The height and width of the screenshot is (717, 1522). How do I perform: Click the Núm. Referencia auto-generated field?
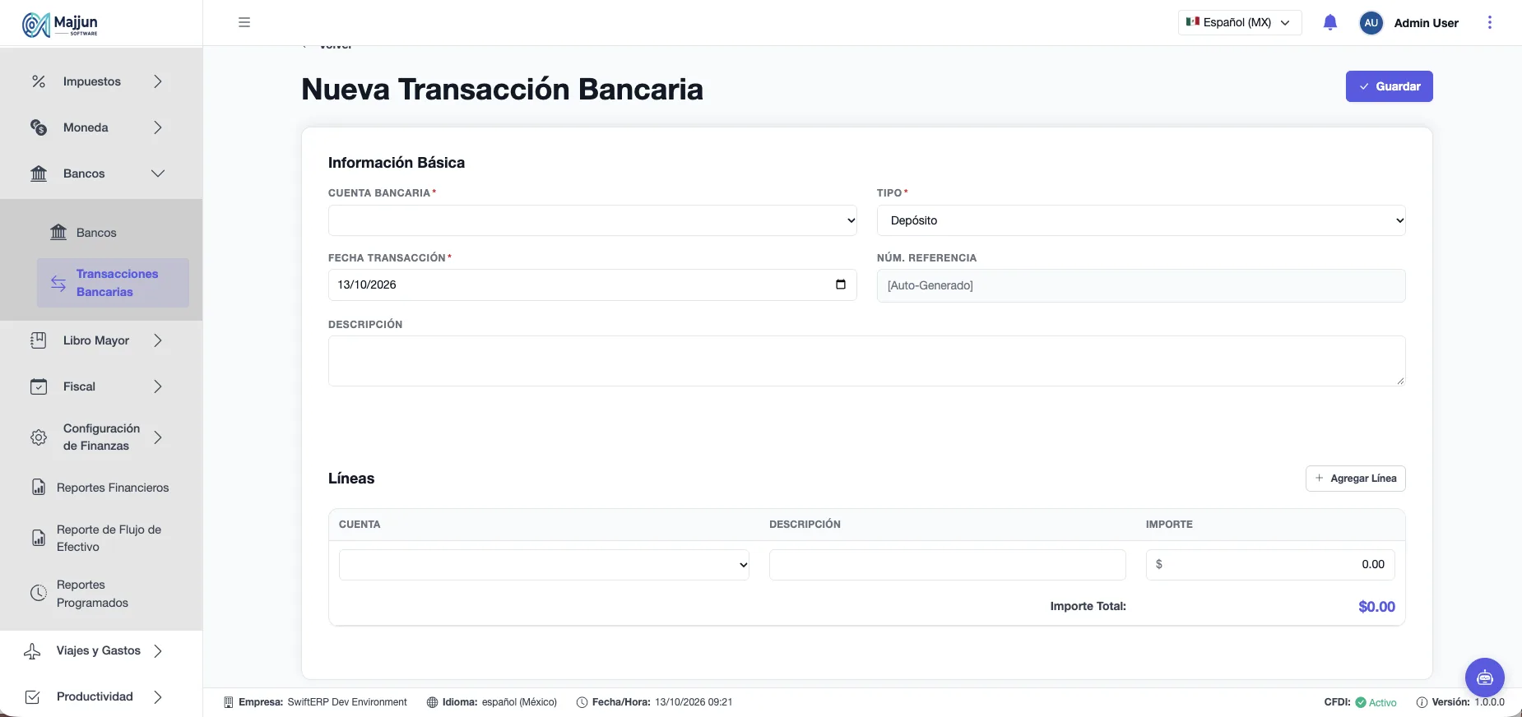pos(1141,285)
